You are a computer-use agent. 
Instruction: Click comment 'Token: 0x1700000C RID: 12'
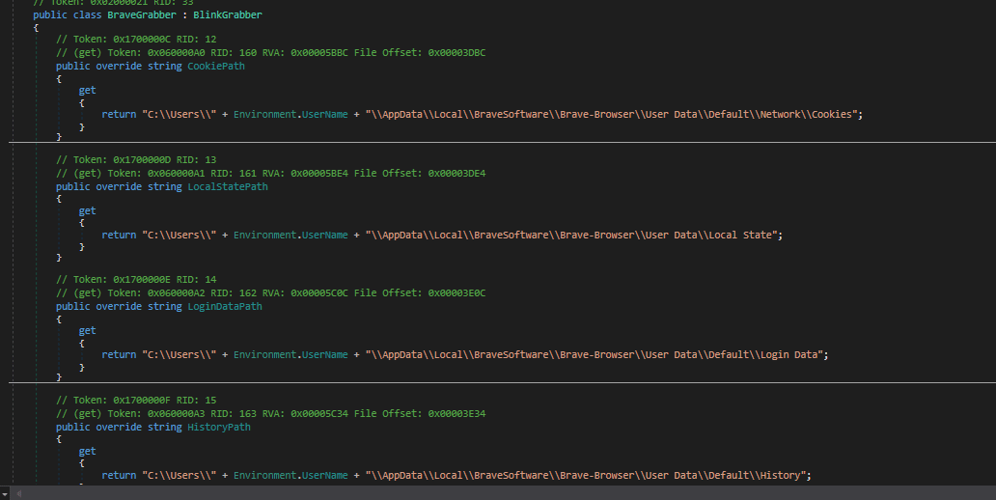click(x=136, y=40)
